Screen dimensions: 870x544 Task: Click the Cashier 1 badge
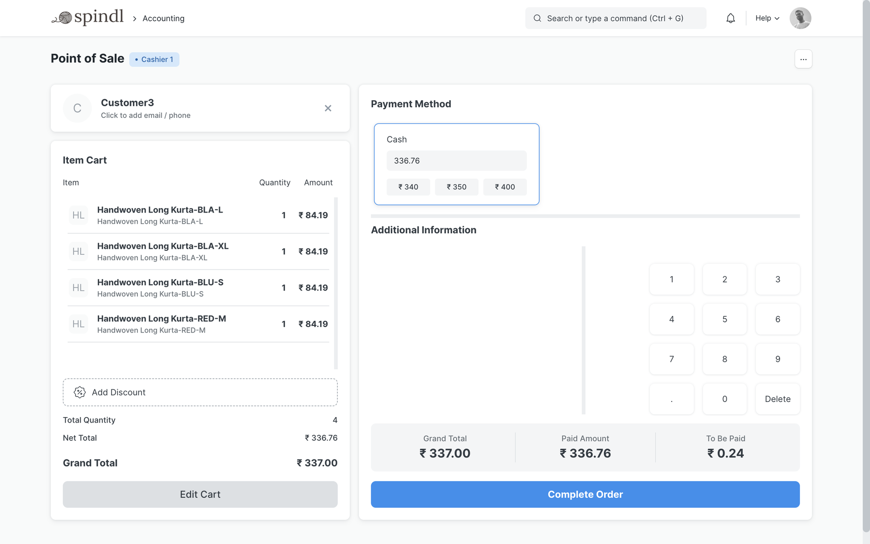tap(154, 59)
